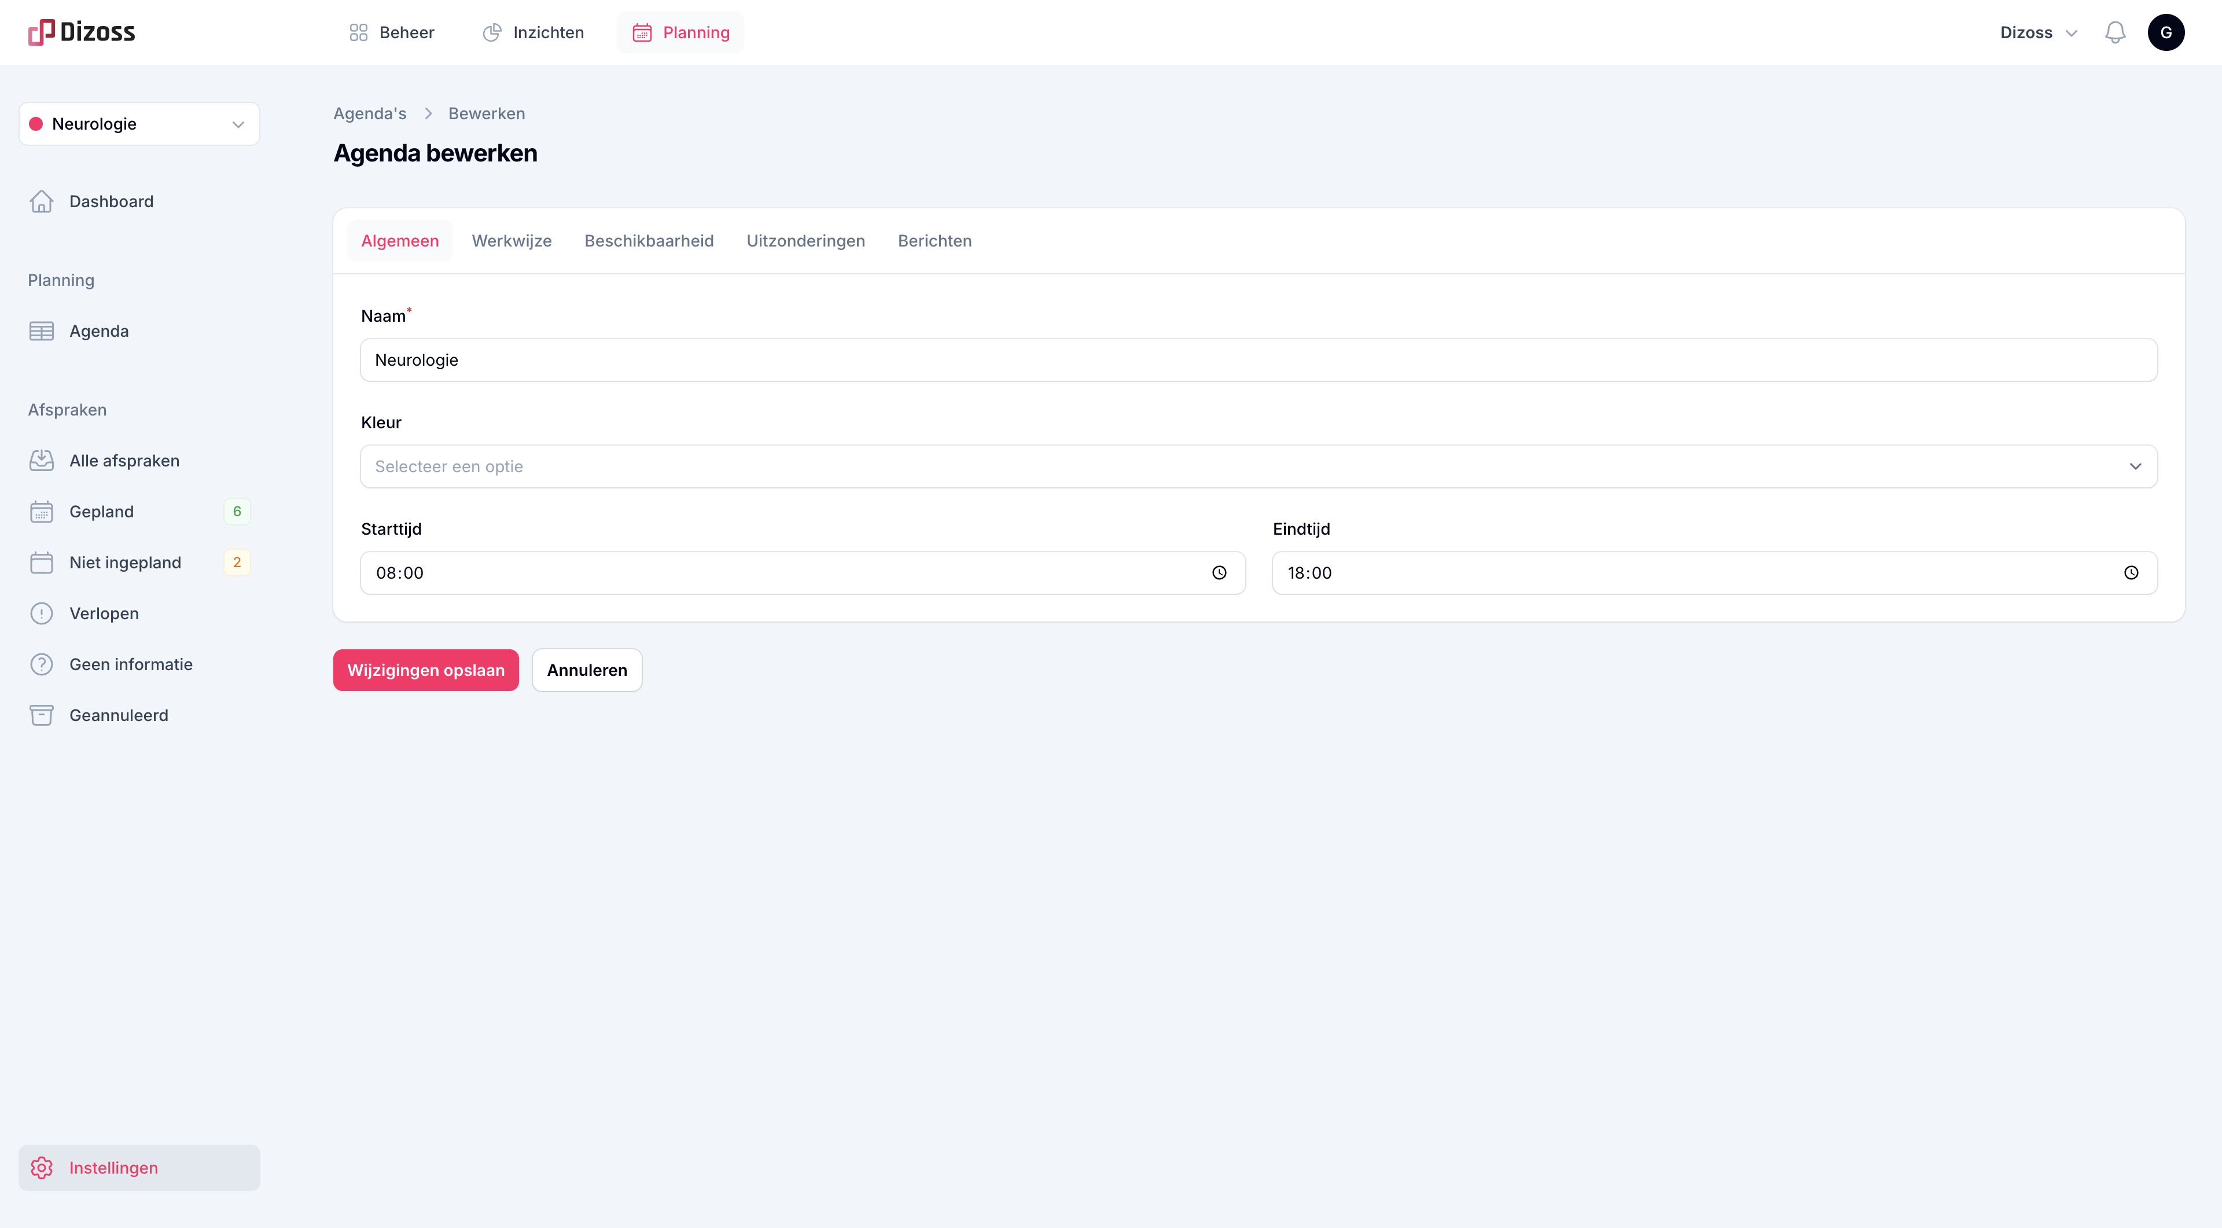
Task: Open the Starttijd clock picker
Action: pyautogui.click(x=1219, y=572)
